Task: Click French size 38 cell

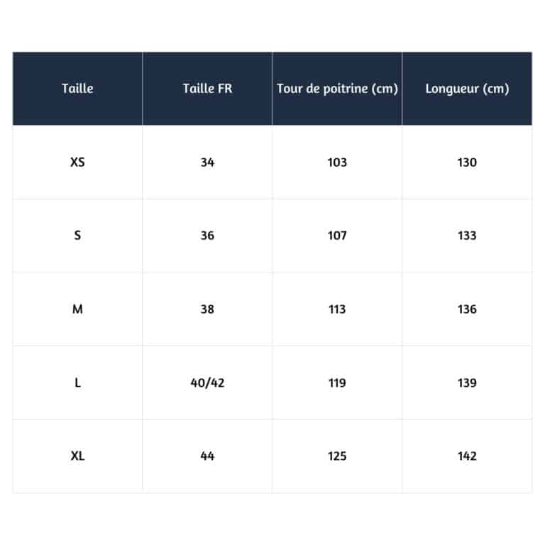Action: pyautogui.click(x=207, y=309)
